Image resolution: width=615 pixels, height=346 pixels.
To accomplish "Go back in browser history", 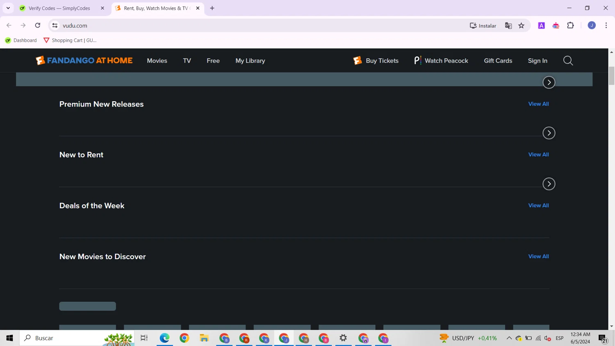I will [x=9, y=25].
